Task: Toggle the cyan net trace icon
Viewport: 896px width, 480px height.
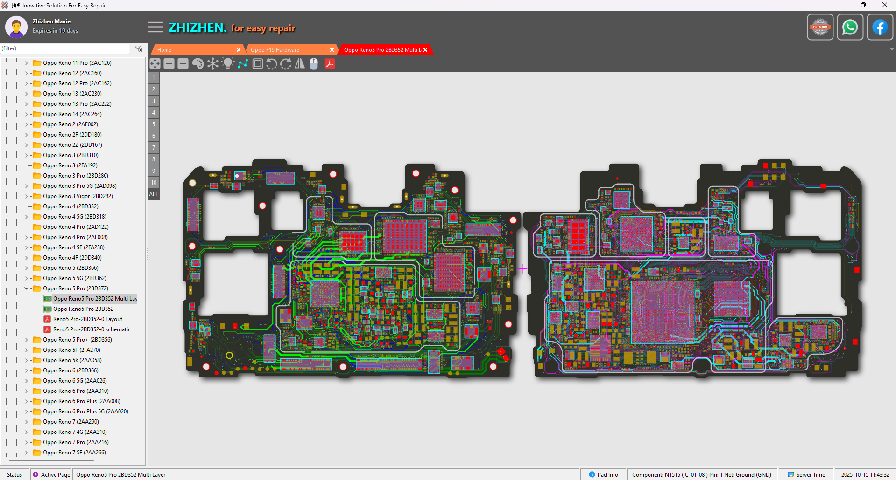Action: pyautogui.click(x=243, y=64)
